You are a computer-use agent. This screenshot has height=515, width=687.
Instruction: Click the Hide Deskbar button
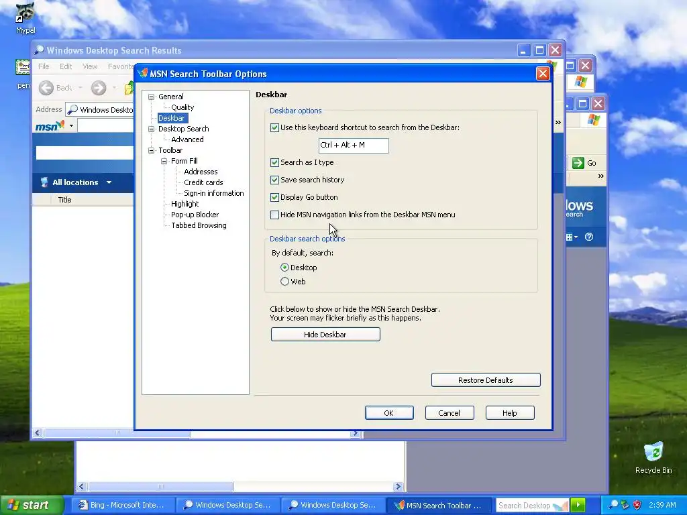[x=325, y=335]
